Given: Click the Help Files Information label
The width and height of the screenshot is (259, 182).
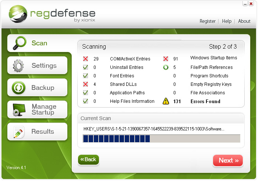Looking at the screenshot, I should 132,101.
